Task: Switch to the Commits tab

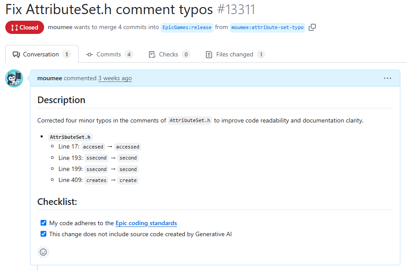Action: point(109,55)
